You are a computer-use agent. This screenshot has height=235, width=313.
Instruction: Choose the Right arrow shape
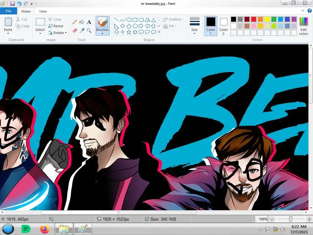141,26
